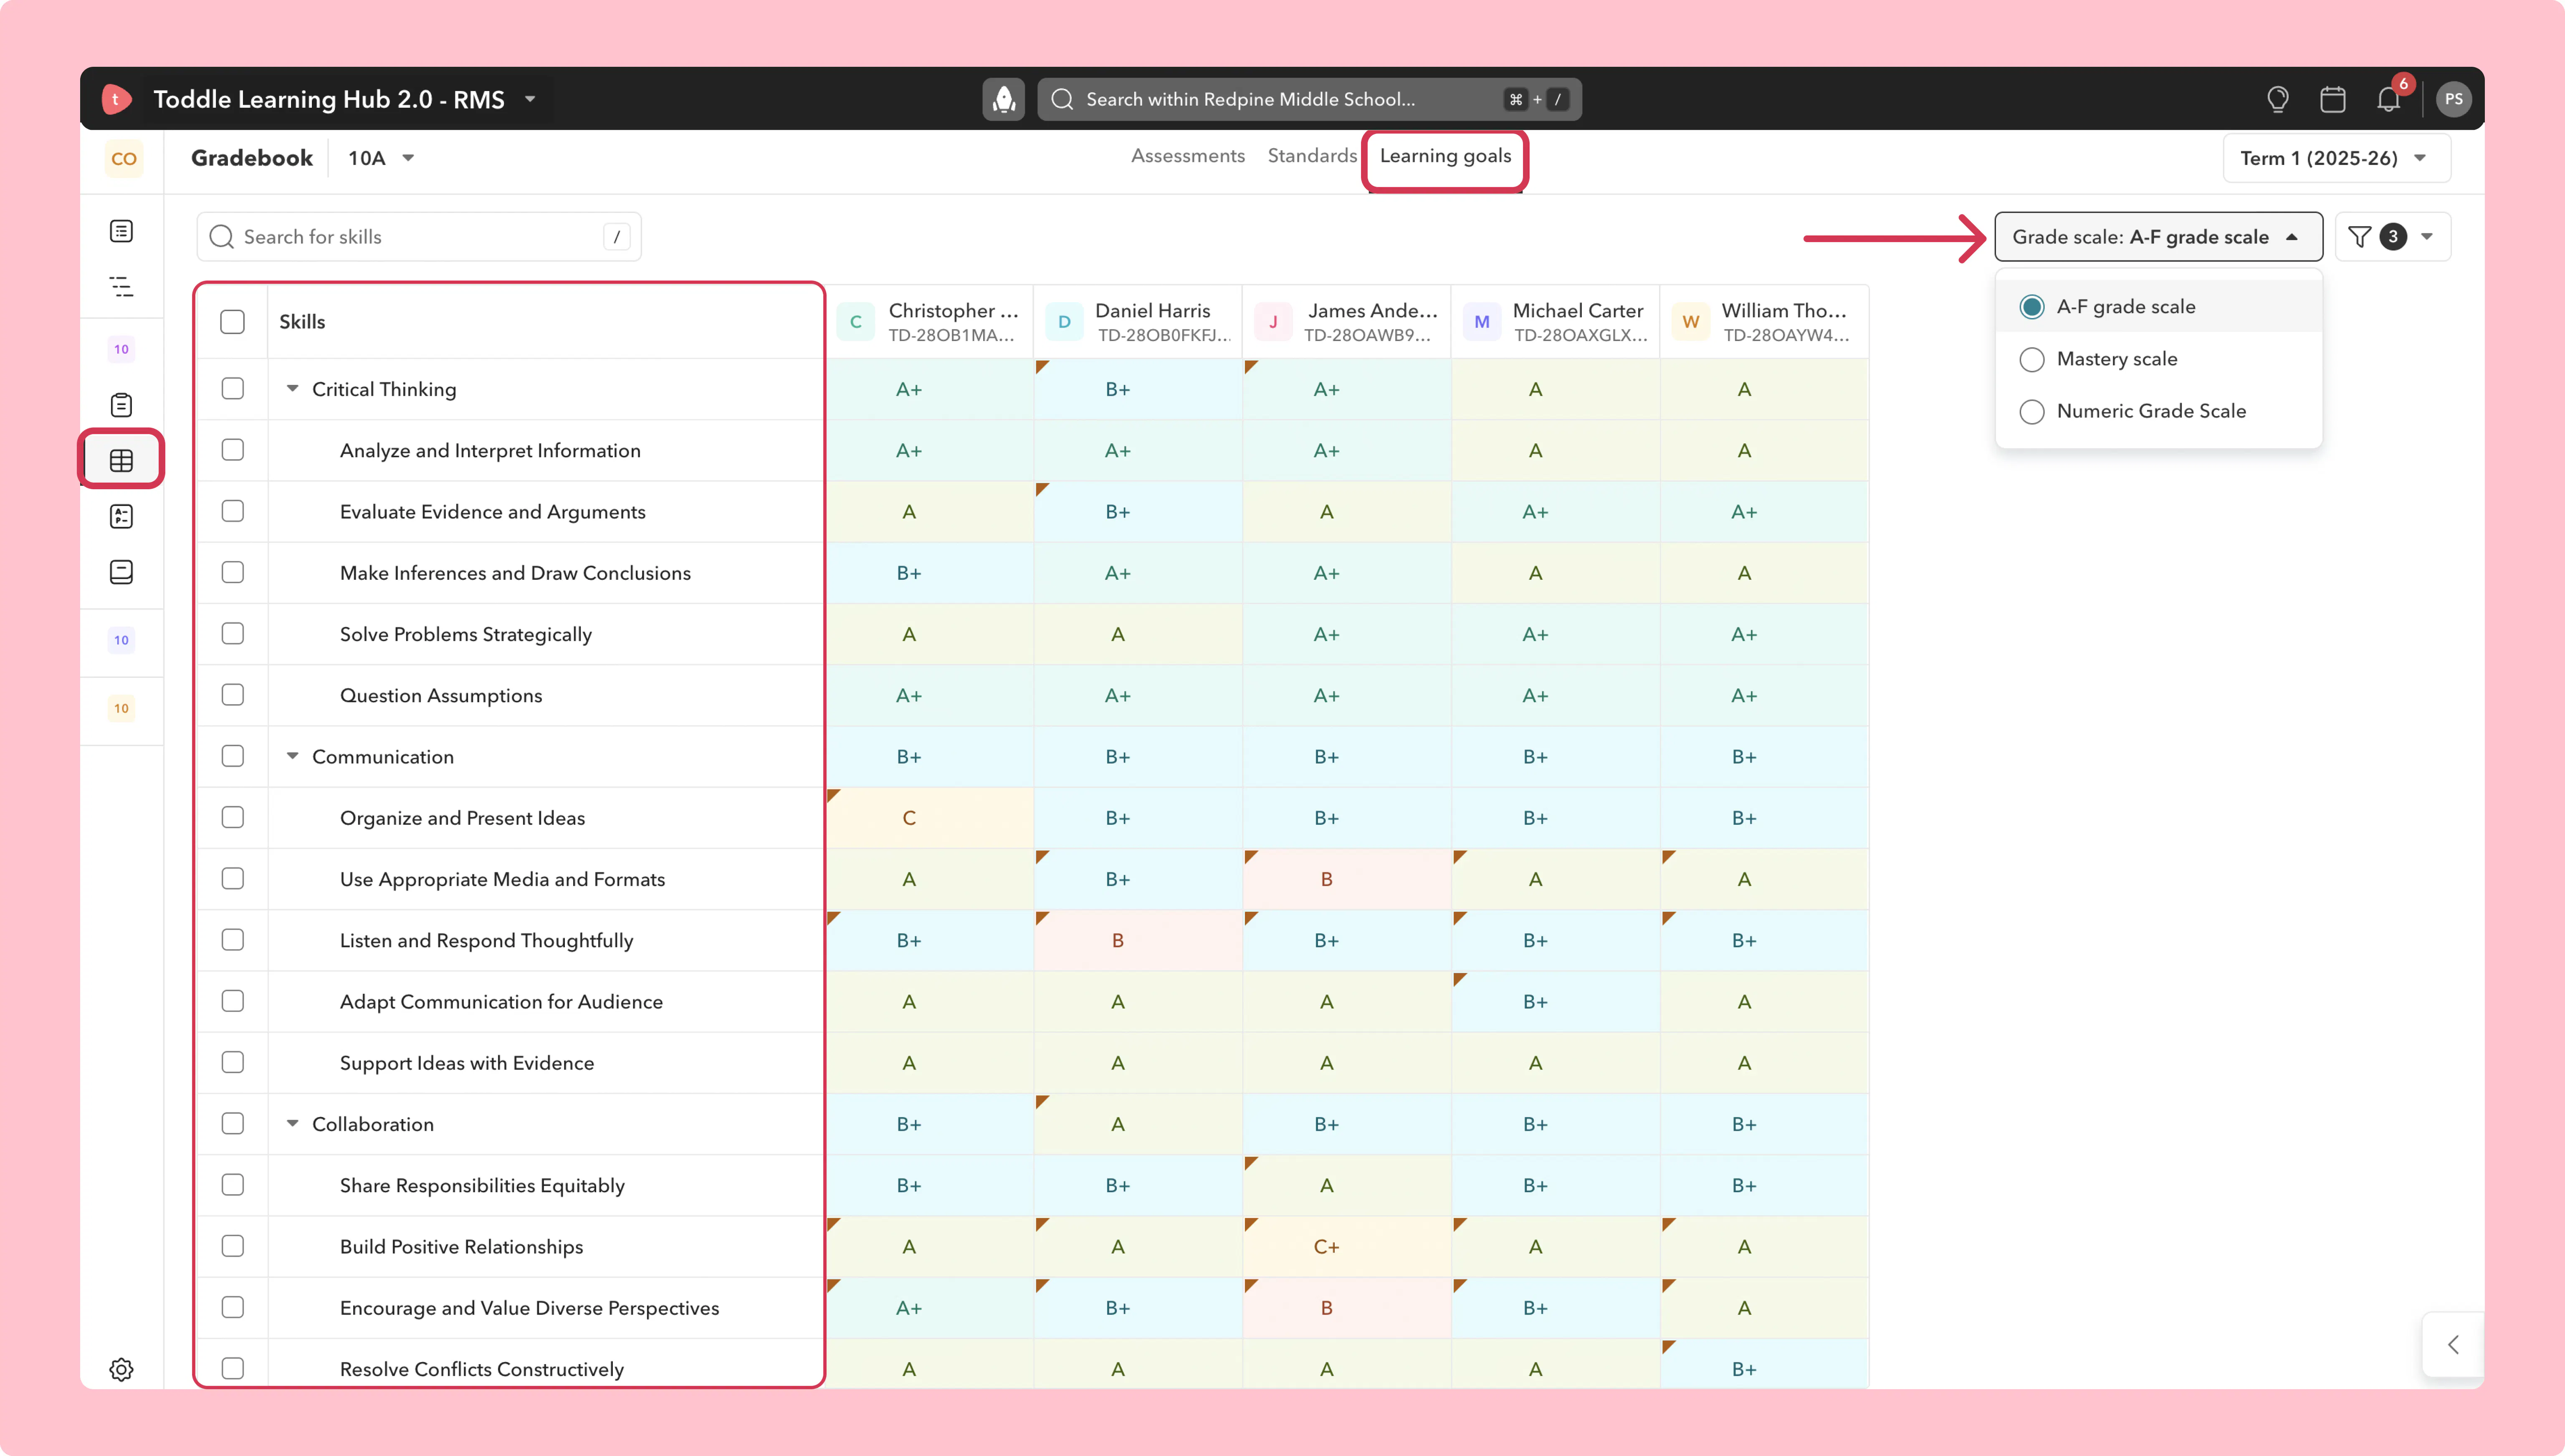The height and width of the screenshot is (1456, 2565).
Task: Open the notebook sidebar icon below checklist
Action: [121, 572]
